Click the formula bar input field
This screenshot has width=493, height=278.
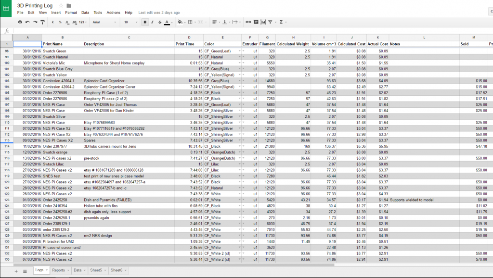(x=241, y=31)
